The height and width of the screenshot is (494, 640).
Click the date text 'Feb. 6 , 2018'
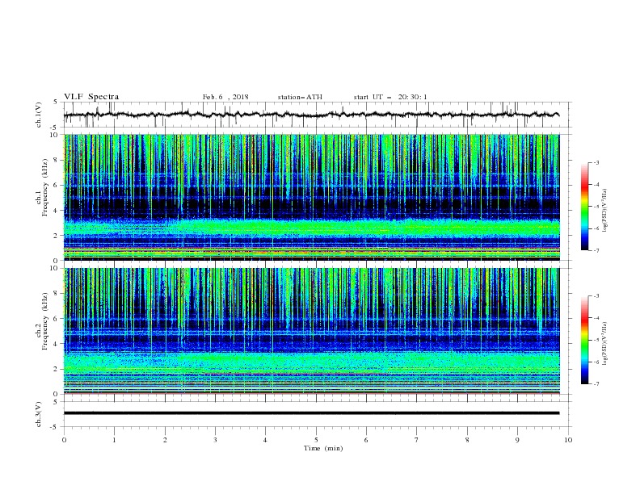(225, 97)
